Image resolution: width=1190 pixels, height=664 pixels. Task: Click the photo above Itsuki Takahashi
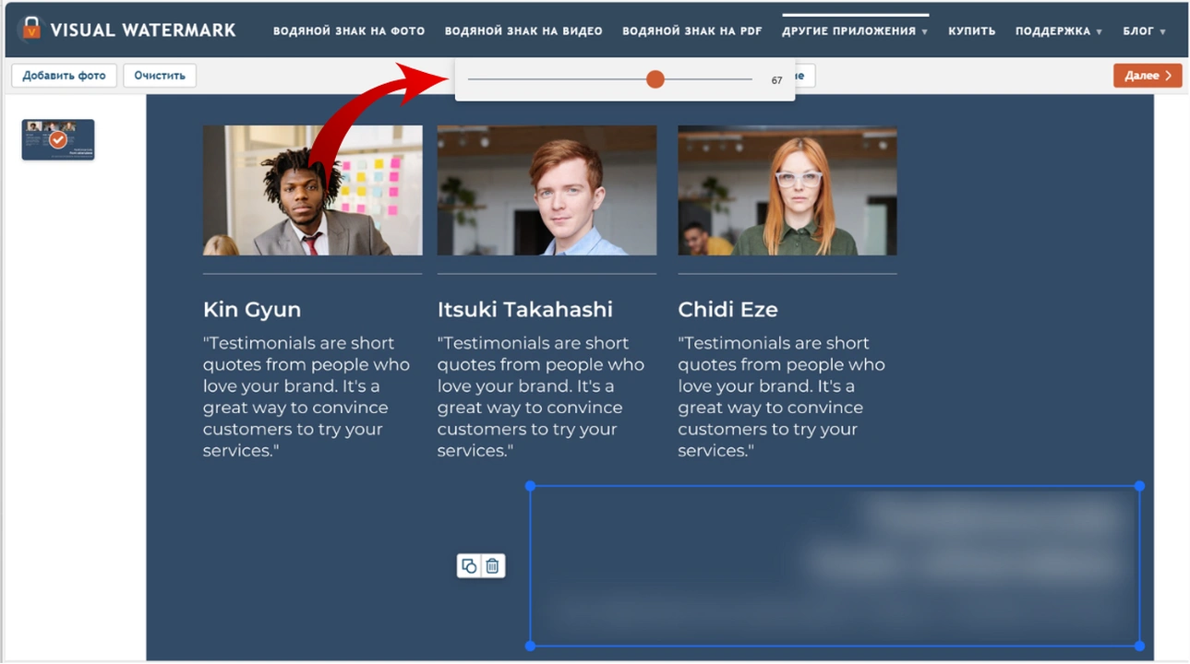point(547,191)
